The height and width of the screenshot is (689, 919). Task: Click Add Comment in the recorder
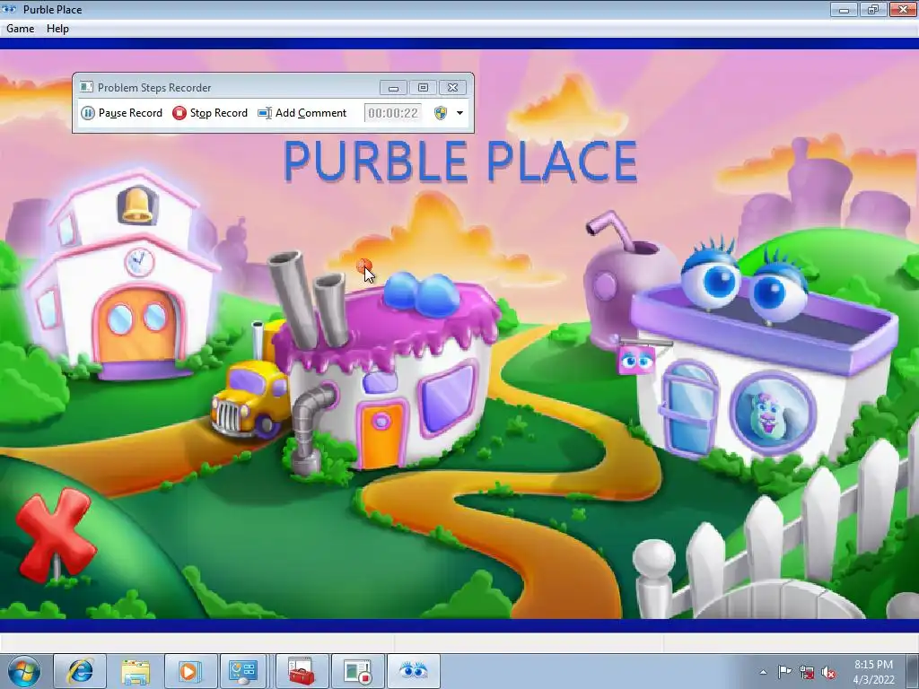(302, 112)
